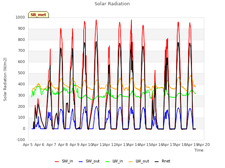Screen dimensions: 225x168
Task: Click the blue SW_out legend swatch
Action: tap(81, 162)
